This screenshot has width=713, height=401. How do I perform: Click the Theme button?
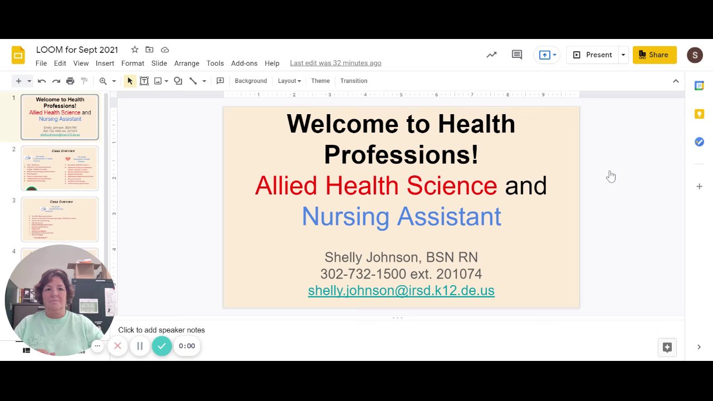[x=320, y=81]
